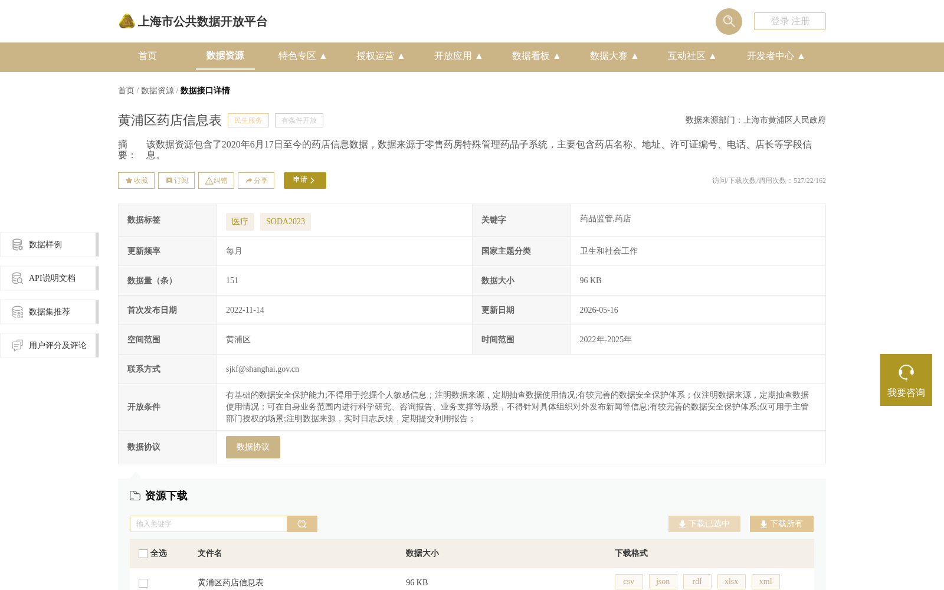Click the 收藏 star button
This screenshot has width=944, height=590.
(x=136, y=181)
